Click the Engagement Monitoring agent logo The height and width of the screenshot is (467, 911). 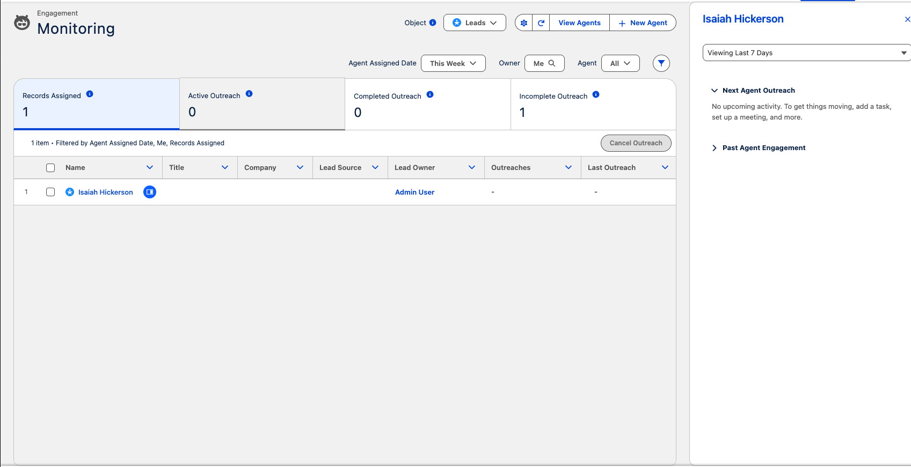22,23
